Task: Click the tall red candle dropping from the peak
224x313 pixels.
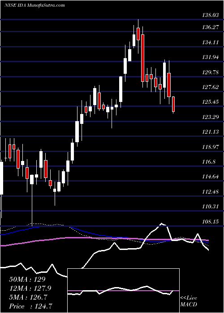Action: click(142, 58)
